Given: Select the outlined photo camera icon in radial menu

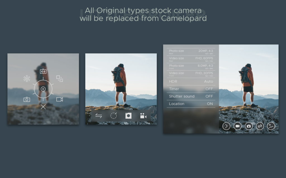Looking at the screenshot, I should 27,99.
